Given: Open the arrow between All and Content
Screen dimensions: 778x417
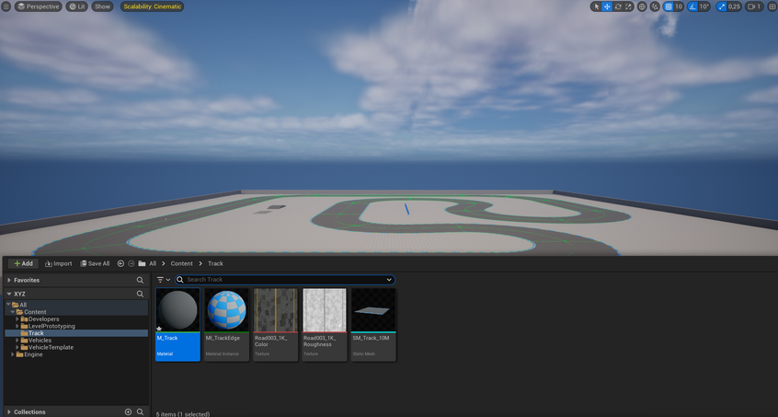Looking at the screenshot, I should 164,263.
